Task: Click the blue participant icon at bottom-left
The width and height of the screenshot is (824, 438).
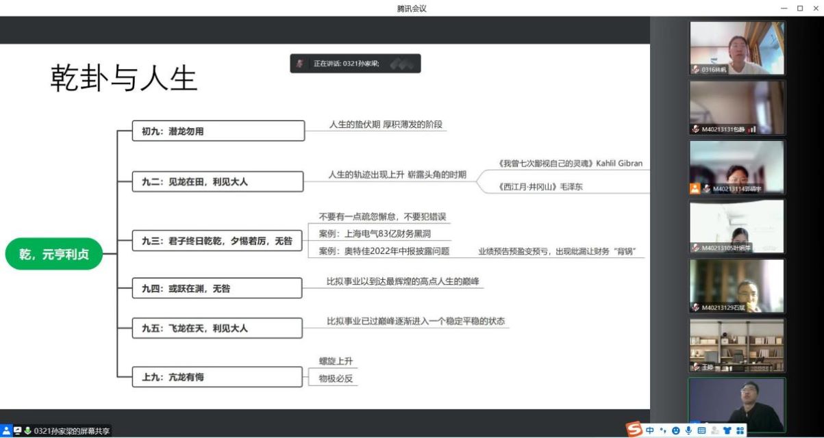Action: pyautogui.click(x=6, y=430)
